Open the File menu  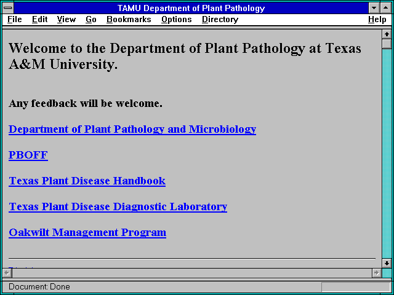[x=15, y=20]
